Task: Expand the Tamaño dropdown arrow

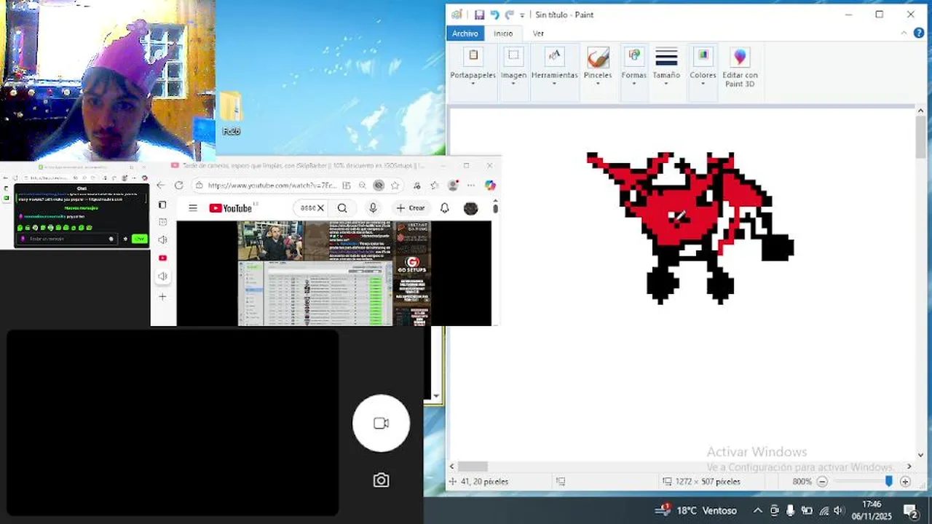Action: pos(666,84)
